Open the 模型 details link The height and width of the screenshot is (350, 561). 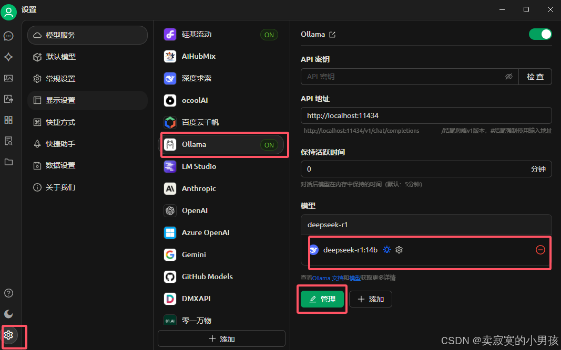[x=355, y=278]
